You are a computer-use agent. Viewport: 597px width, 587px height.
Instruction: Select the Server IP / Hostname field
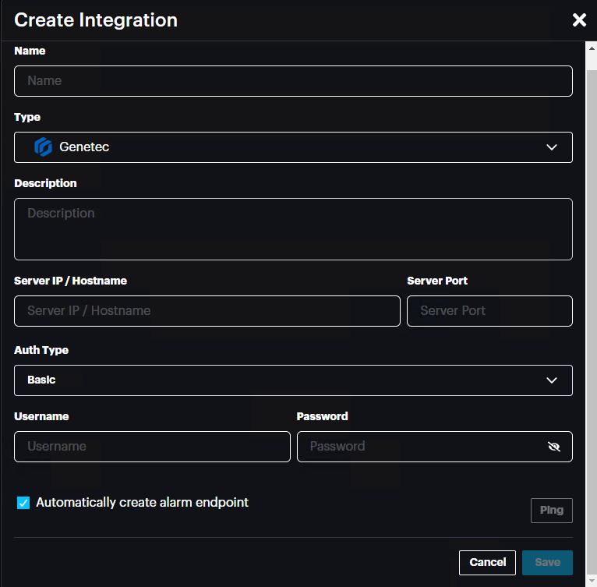point(207,311)
